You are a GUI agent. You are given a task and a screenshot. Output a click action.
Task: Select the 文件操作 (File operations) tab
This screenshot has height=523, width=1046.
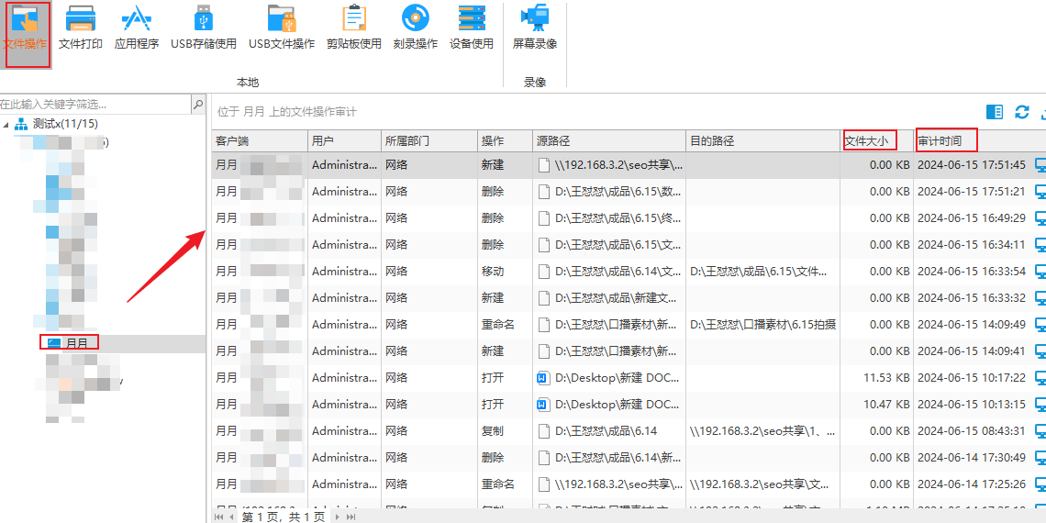(26, 33)
